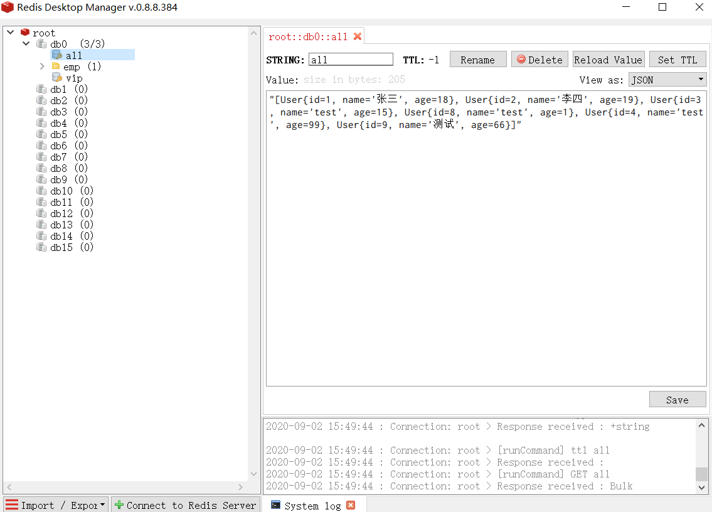Click the db2 database icon
The image size is (712, 512).
coord(41,100)
